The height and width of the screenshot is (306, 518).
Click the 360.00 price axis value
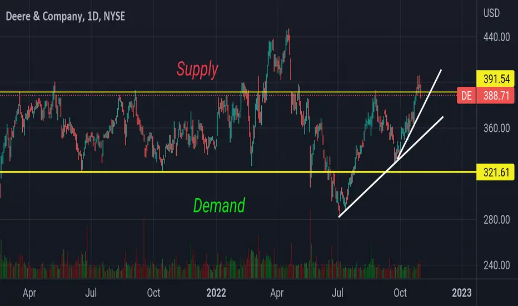click(x=496, y=128)
